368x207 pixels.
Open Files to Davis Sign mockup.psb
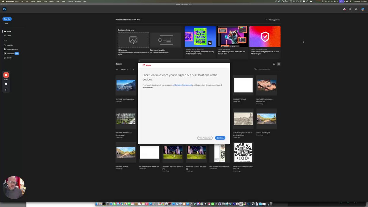[x=220, y=152]
